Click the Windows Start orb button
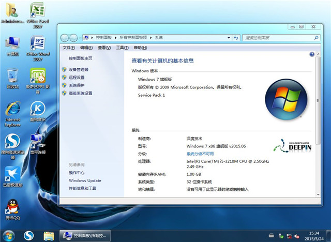Image resolution: width=331 pixels, height=242 pixels. pos(9,235)
